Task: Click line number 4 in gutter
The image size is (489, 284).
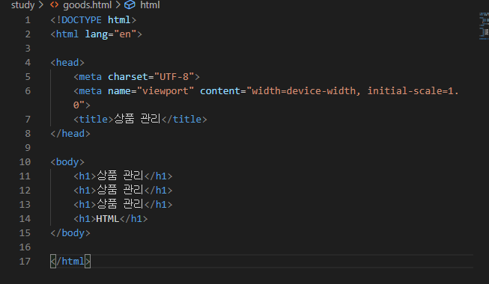Action: click(28, 63)
